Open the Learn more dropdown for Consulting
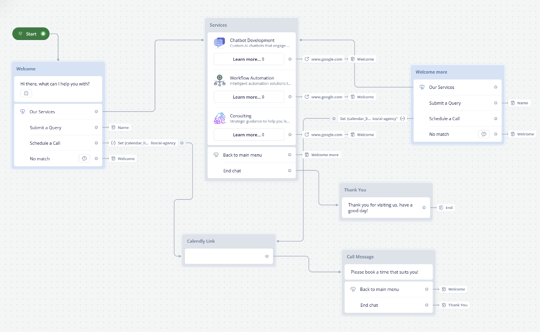This screenshot has height=332, width=540. [249, 134]
